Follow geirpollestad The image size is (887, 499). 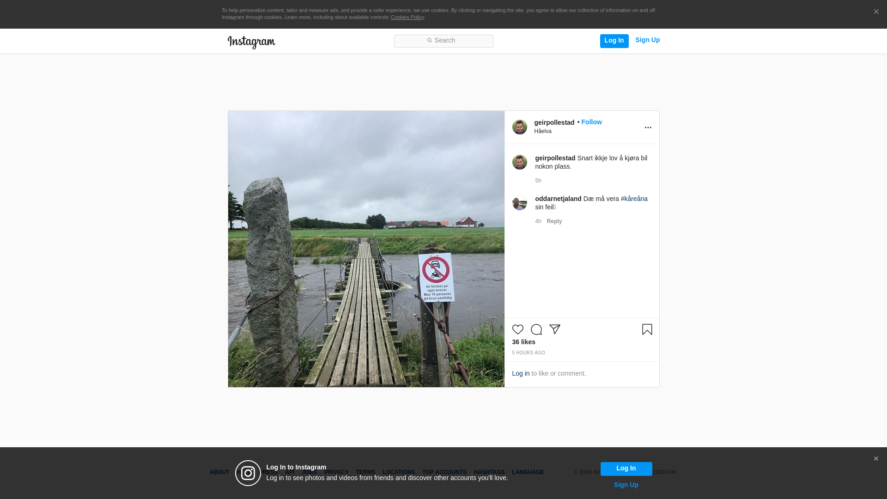(591, 122)
